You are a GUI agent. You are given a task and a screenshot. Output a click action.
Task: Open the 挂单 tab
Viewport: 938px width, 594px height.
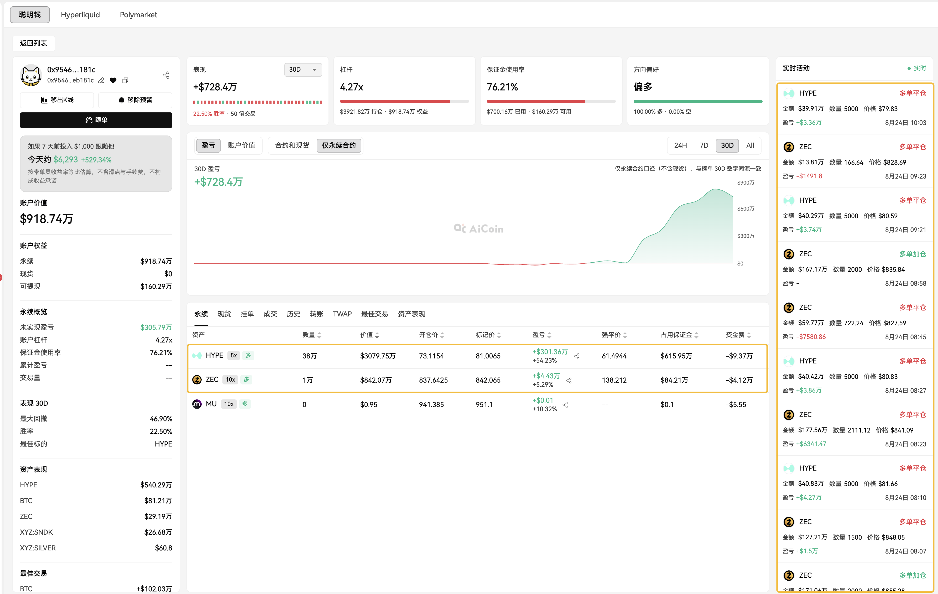tap(247, 314)
